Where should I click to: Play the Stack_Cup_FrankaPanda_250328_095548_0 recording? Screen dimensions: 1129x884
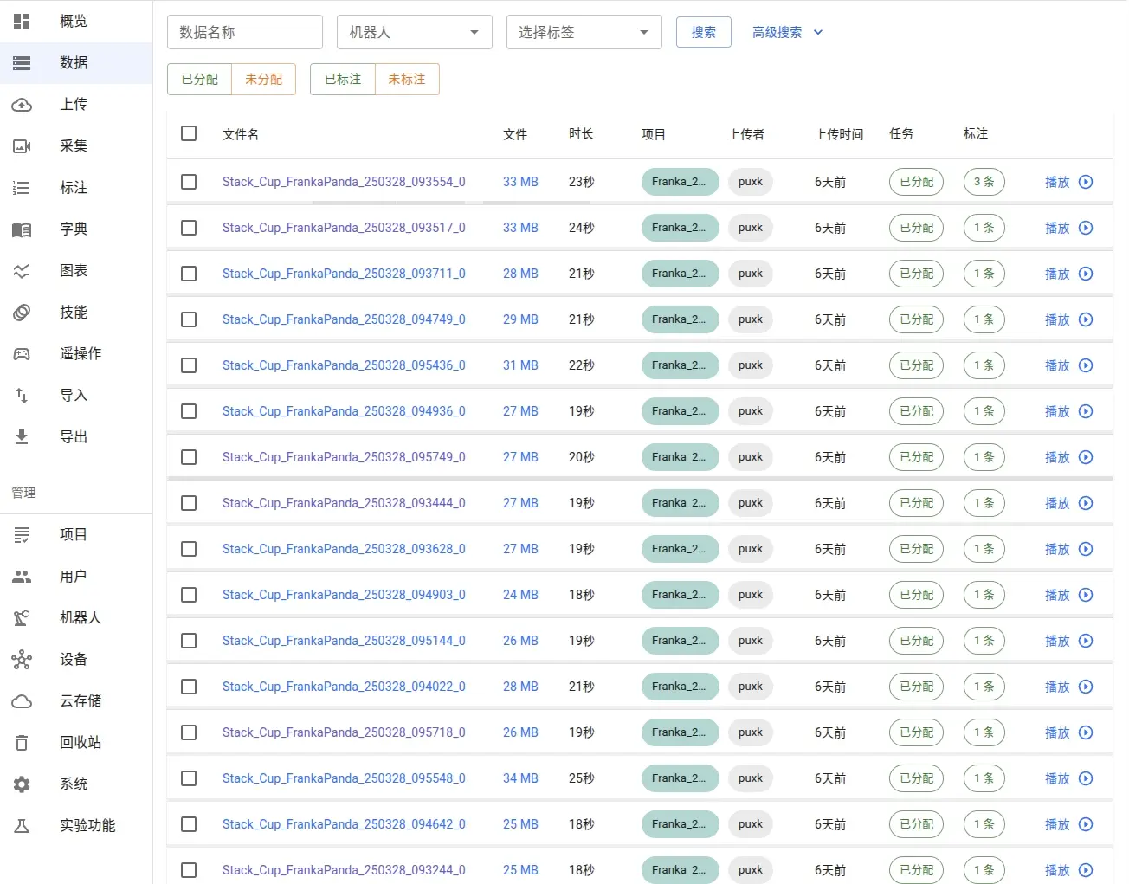pos(1068,778)
